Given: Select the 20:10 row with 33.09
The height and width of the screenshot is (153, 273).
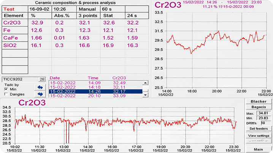Looking at the screenshot, I should tap(96, 95).
